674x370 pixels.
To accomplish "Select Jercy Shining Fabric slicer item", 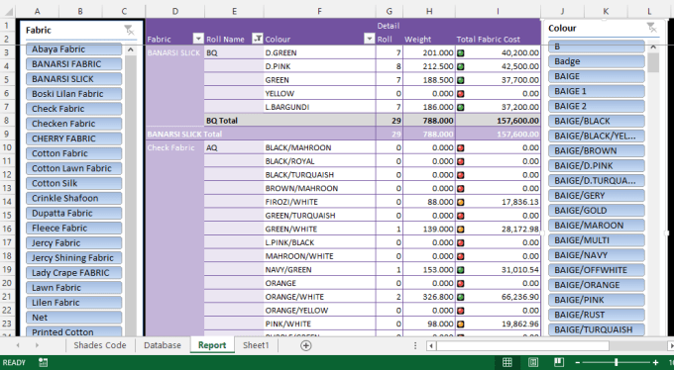I will coord(73,258).
